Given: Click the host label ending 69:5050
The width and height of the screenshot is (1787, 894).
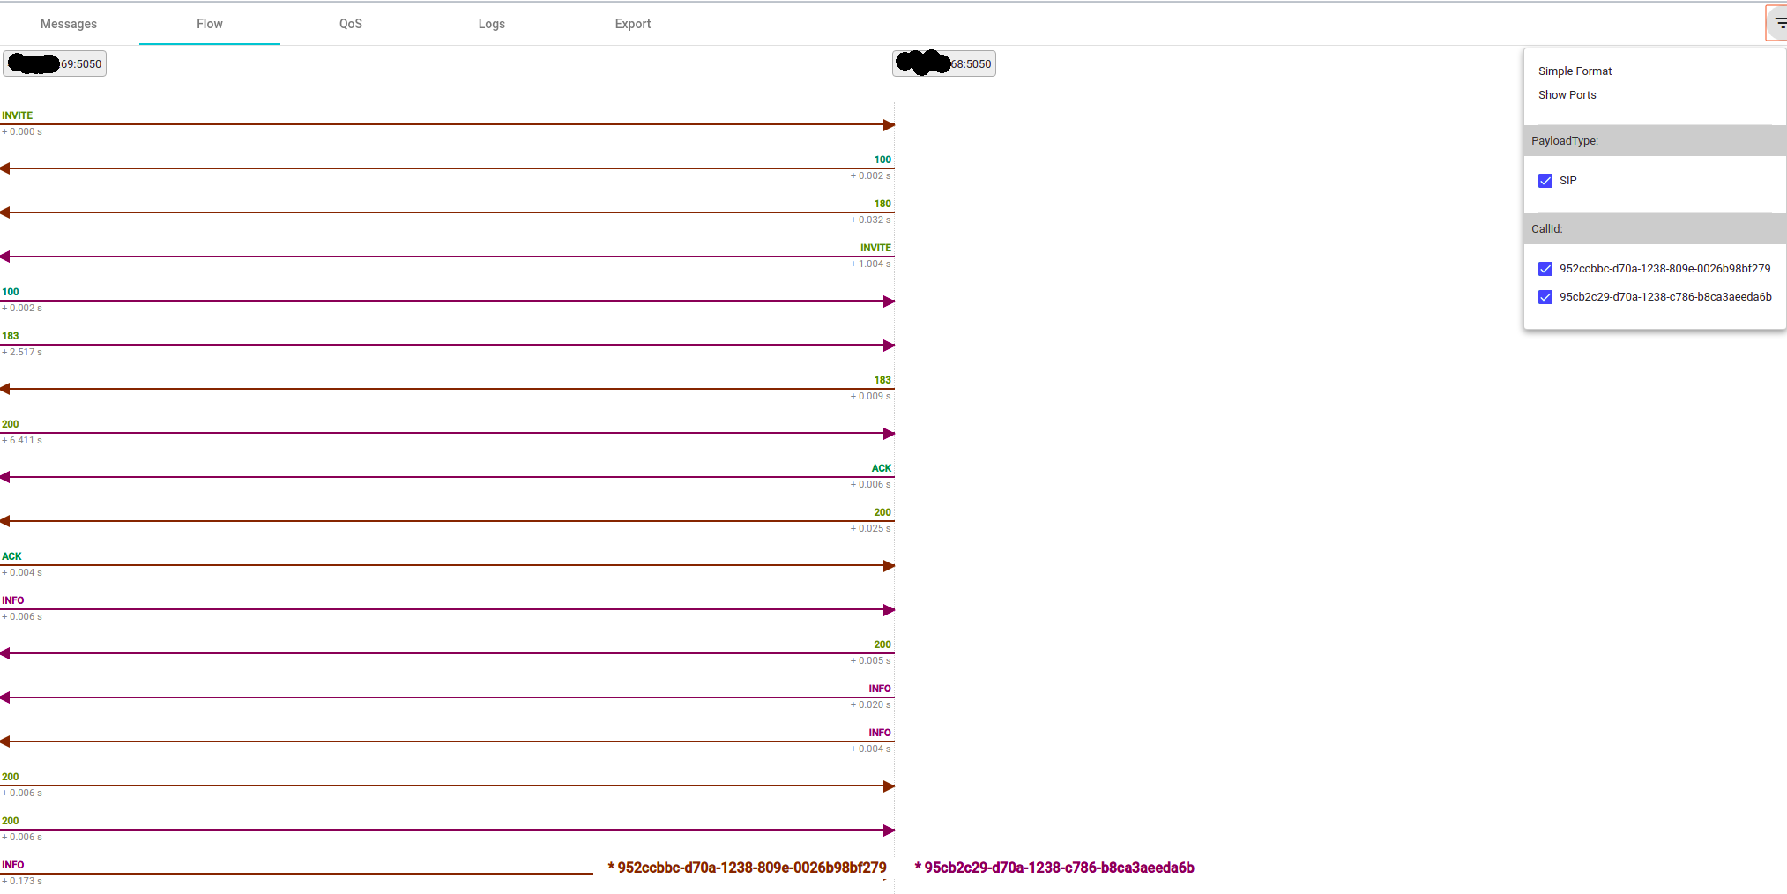Looking at the screenshot, I should [55, 63].
